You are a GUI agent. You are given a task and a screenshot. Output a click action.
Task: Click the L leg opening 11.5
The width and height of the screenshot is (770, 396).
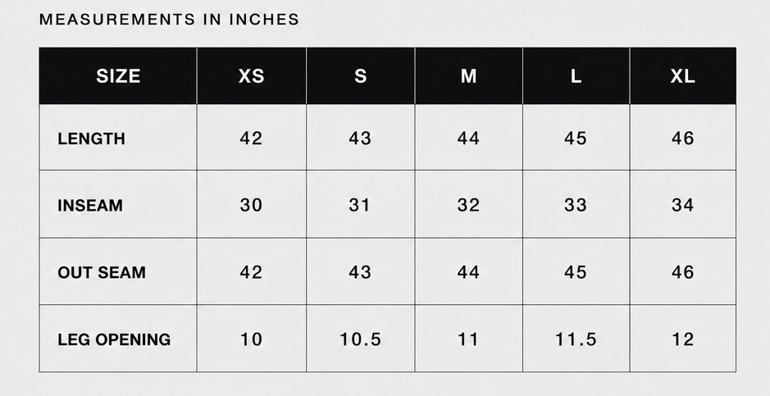click(576, 339)
